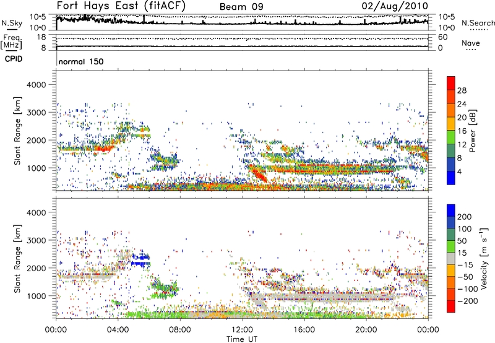This screenshot has height=343, width=495.
Task: Click the 'Time UT' axis label
Action: click(242, 339)
